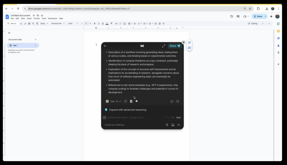Click Expand with advanced reasoning
287x165 pixels.
tap(128, 110)
